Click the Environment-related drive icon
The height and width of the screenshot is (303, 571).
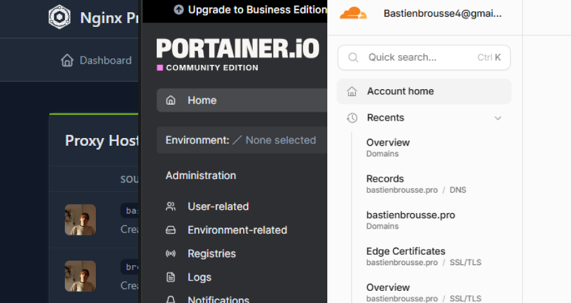point(171,230)
